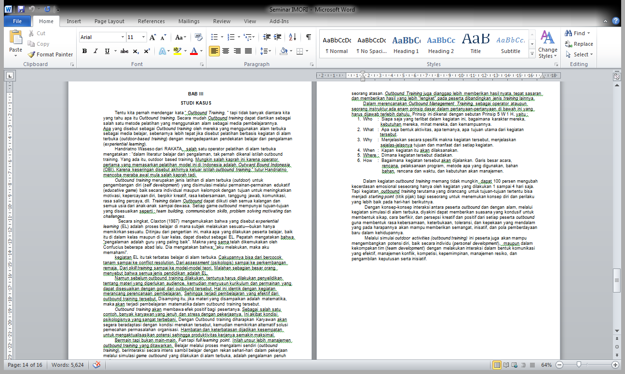Screen dimensions: 625x374
Task: Toggle Bold formatting
Action: pyautogui.click(x=84, y=51)
